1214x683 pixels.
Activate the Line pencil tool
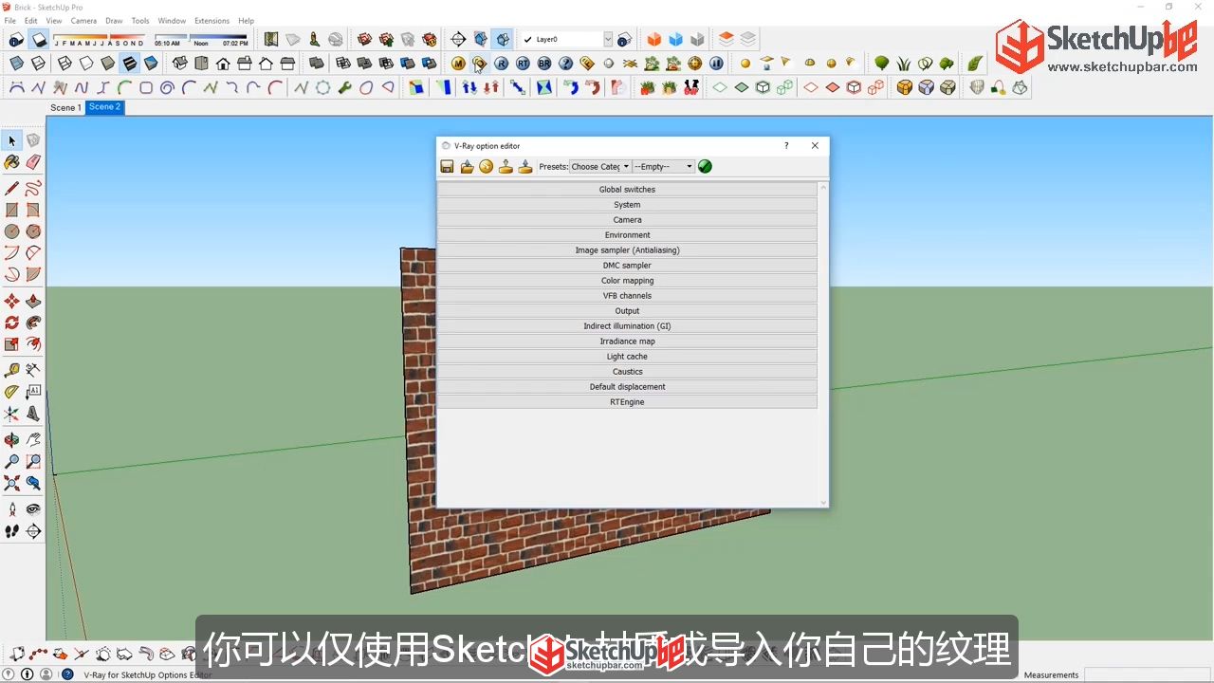point(11,188)
